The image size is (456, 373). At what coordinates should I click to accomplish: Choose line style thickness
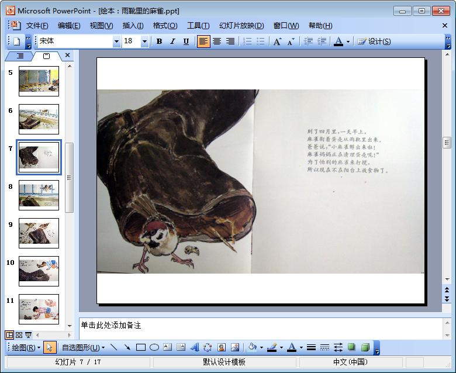(x=311, y=347)
